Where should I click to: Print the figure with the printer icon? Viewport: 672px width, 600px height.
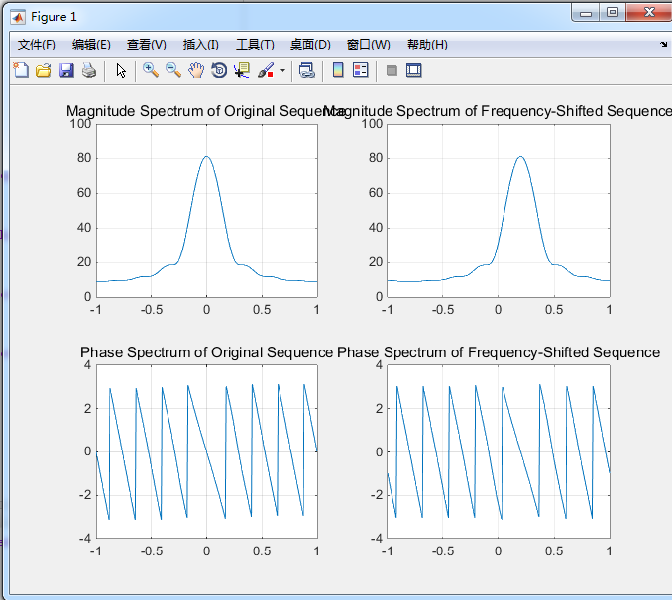point(89,70)
